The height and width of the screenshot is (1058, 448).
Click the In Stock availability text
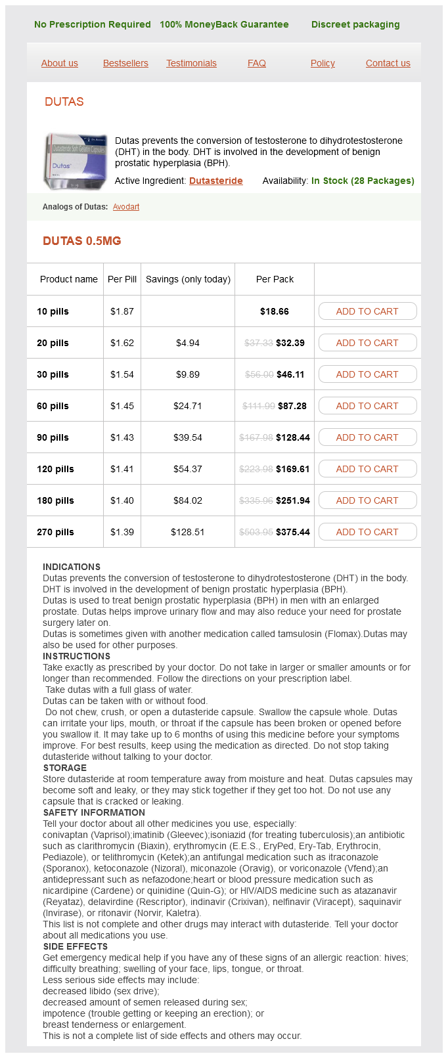point(363,181)
